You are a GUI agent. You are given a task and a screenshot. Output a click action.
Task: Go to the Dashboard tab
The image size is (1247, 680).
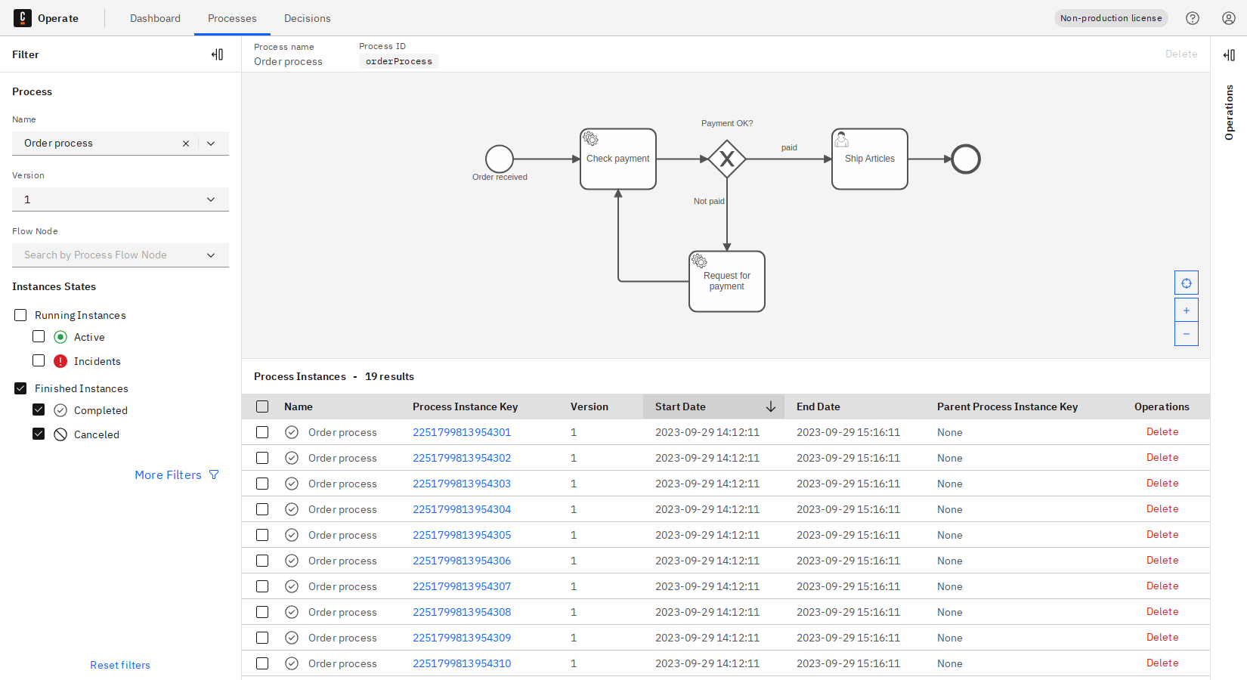tap(155, 18)
